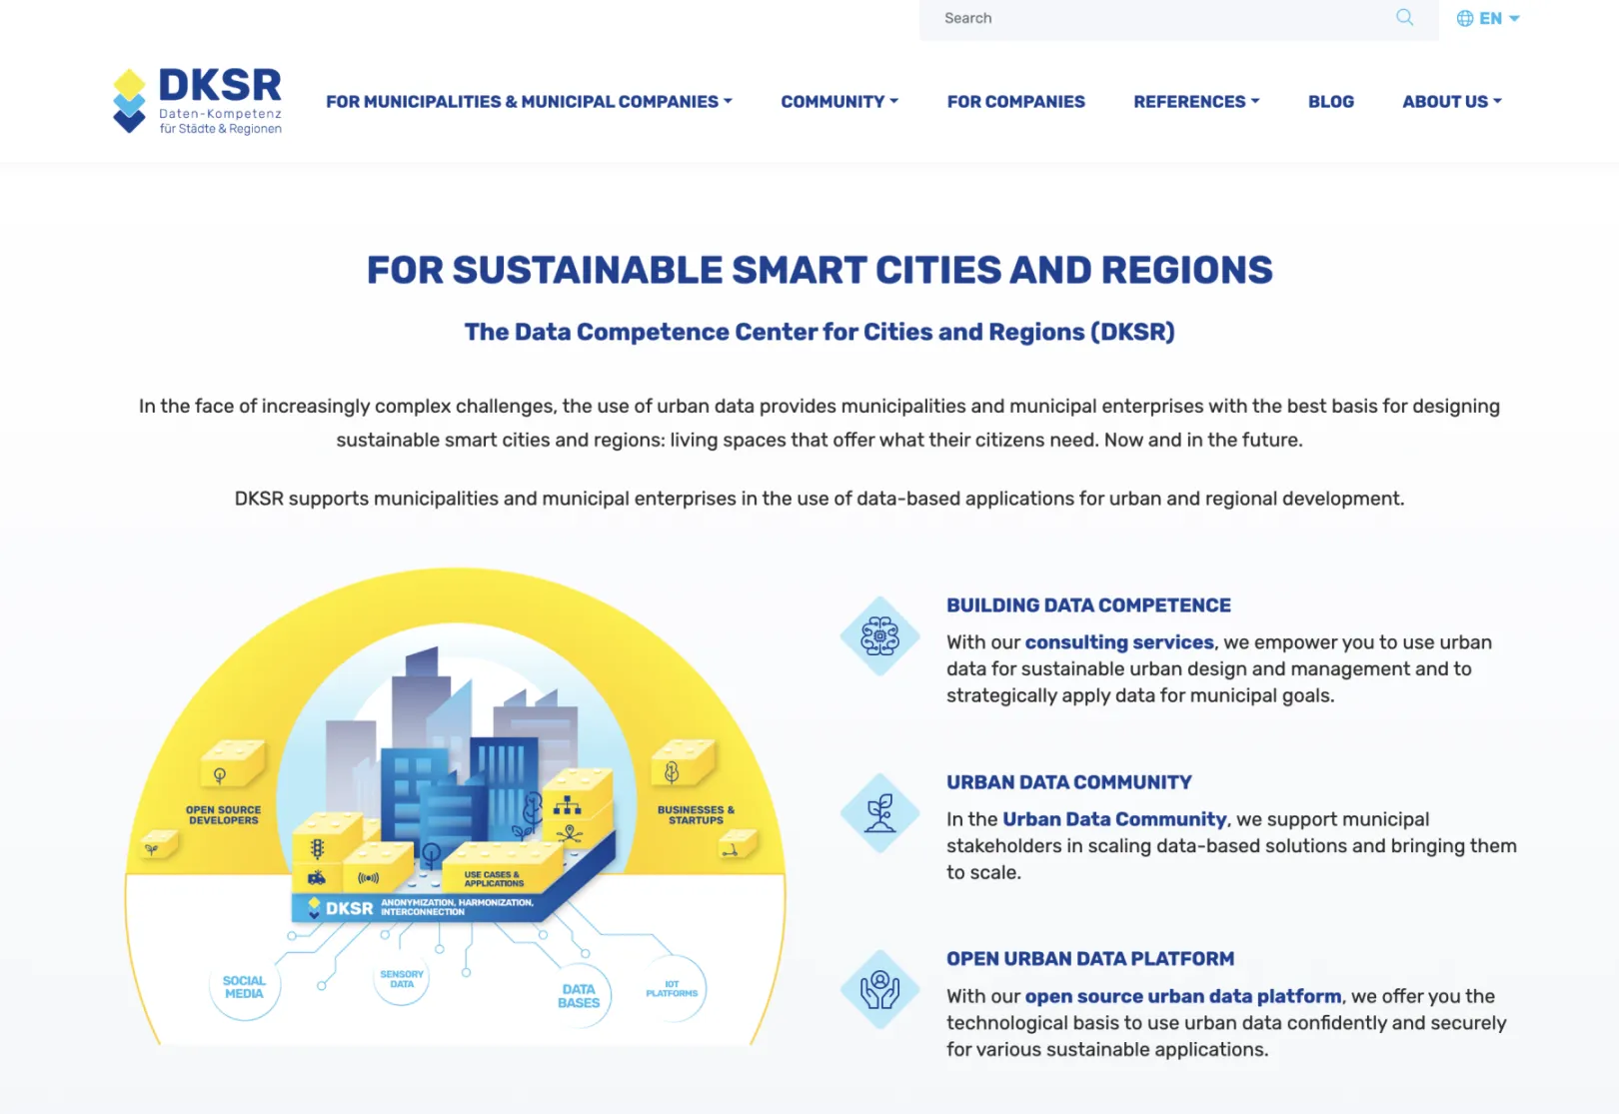This screenshot has width=1619, height=1114.
Task: Expand For Municipalities & Municipal Companies menu
Action: click(529, 102)
